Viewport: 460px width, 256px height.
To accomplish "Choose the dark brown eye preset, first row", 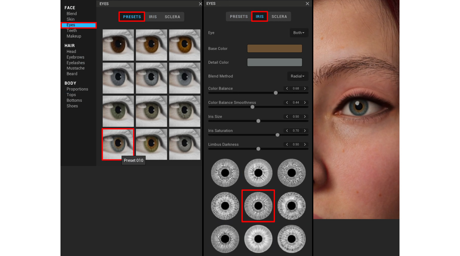I will coord(118,45).
